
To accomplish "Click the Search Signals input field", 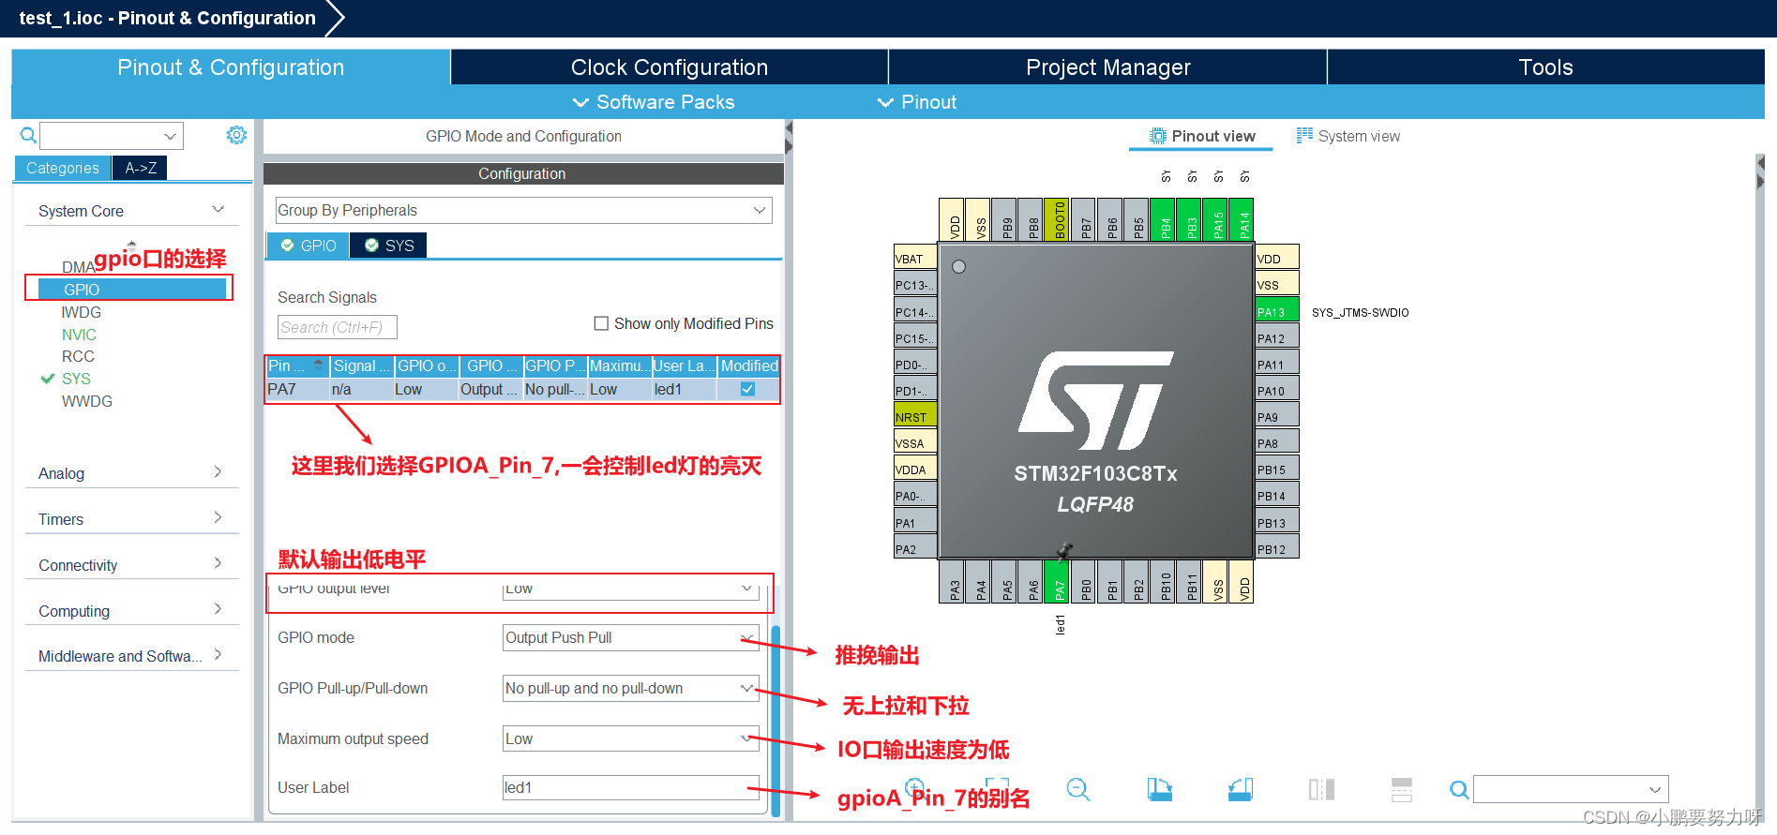I will tap(337, 327).
